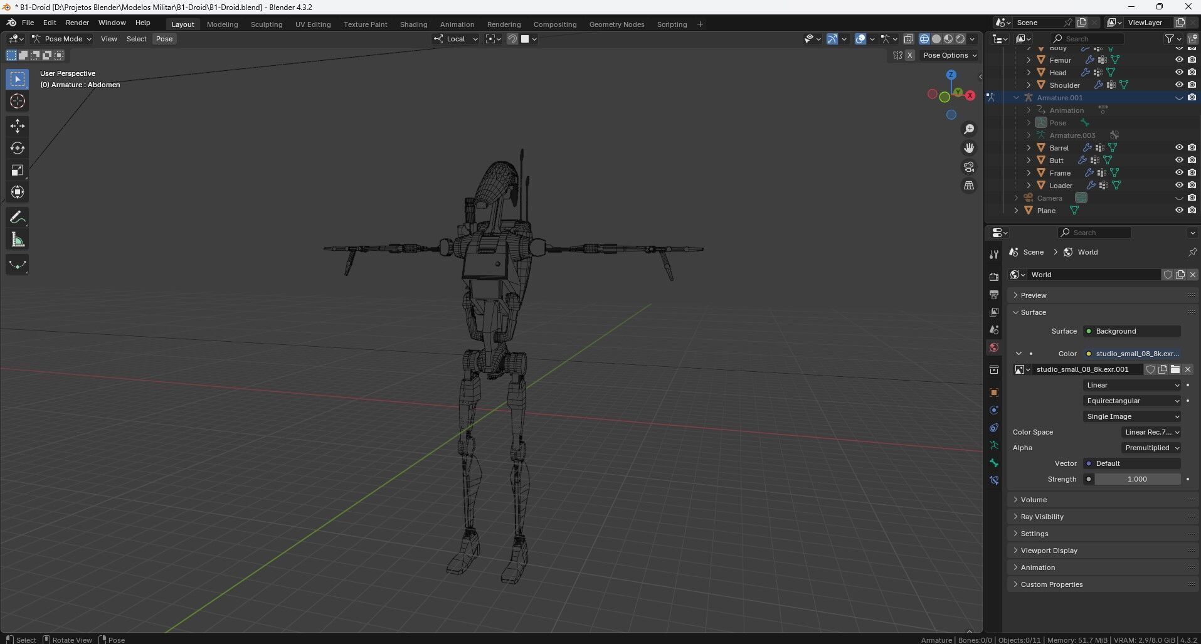The height and width of the screenshot is (644, 1201).
Task: Open the World properties tab
Action: (x=993, y=347)
